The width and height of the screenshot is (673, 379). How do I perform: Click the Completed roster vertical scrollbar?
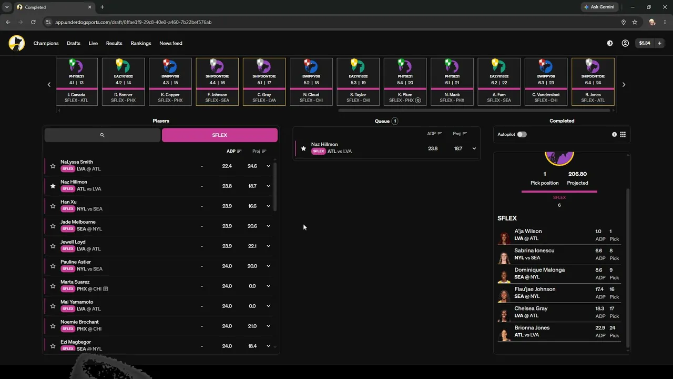click(627, 267)
